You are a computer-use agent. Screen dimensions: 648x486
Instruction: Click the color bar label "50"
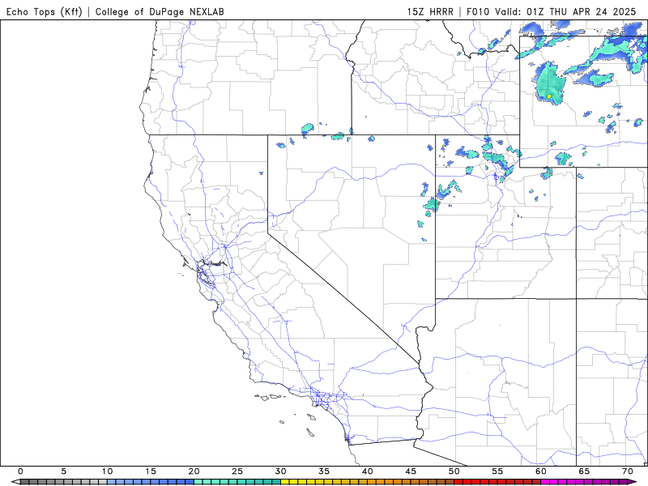(454, 471)
